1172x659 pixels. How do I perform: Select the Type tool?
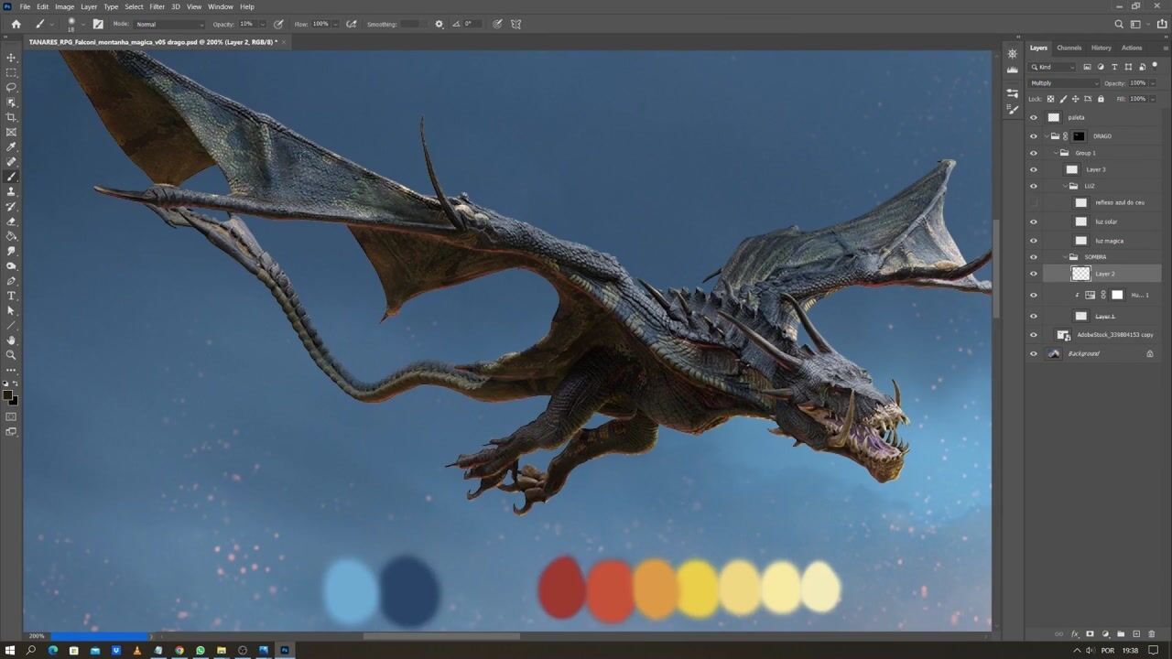pos(11,296)
